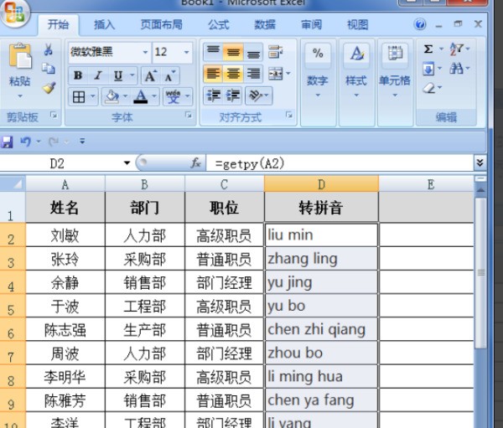Click the Increase Font Size icon
The height and width of the screenshot is (428, 503).
[148, 75]
